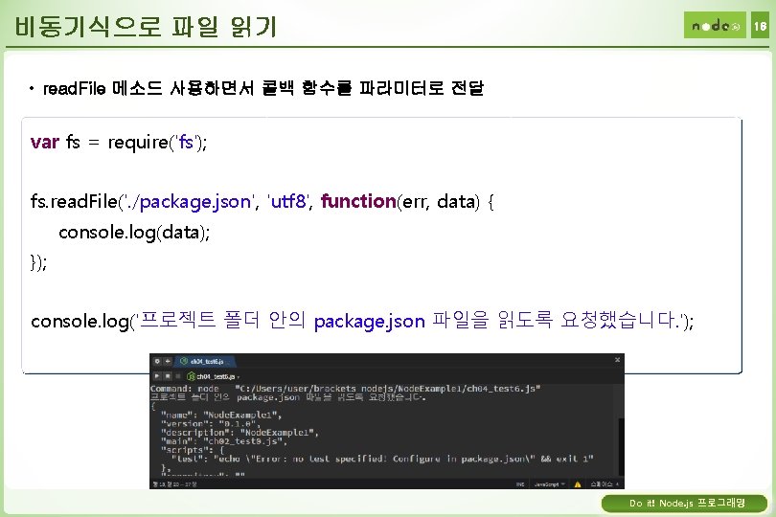The height and width of the screenshot is (517, 776).
Task: Click the INS insert mode indicator
Action: pos(520,483)
